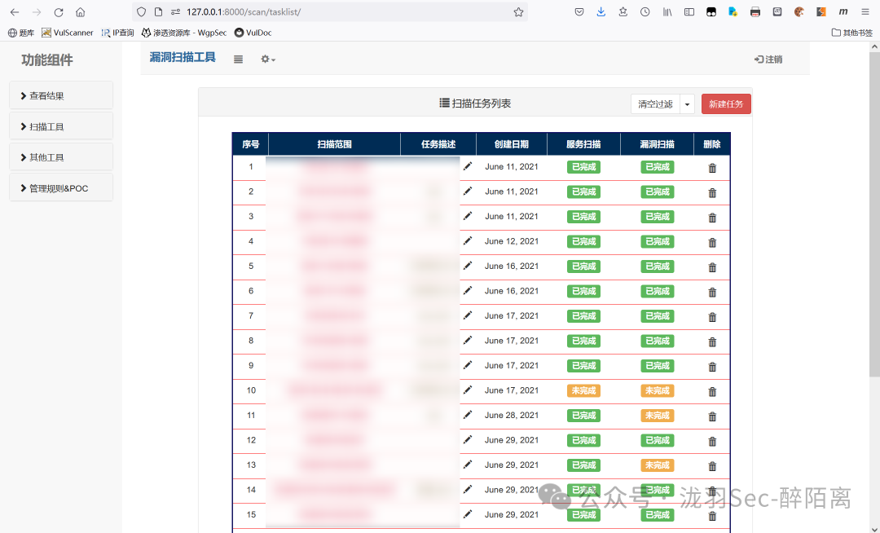Bookmark this page with the star icon
880x533 pixels.
[x=518, y=11]
